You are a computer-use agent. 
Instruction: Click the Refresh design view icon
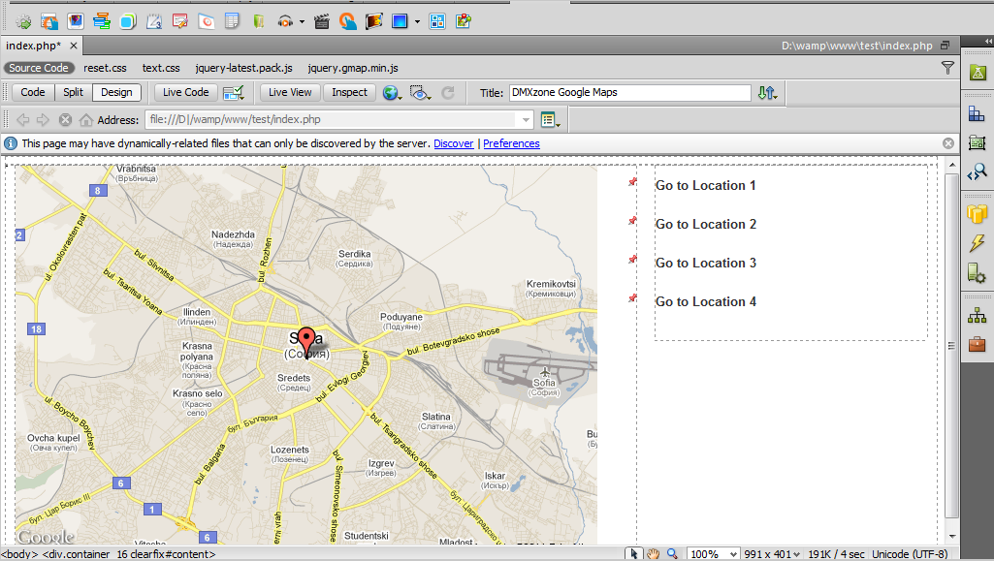pyautogui.click(x=448, y=93)
